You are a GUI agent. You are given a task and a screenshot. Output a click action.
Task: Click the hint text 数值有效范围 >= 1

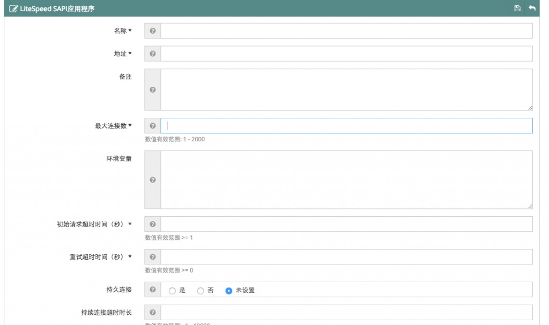(x=169, y=238)
